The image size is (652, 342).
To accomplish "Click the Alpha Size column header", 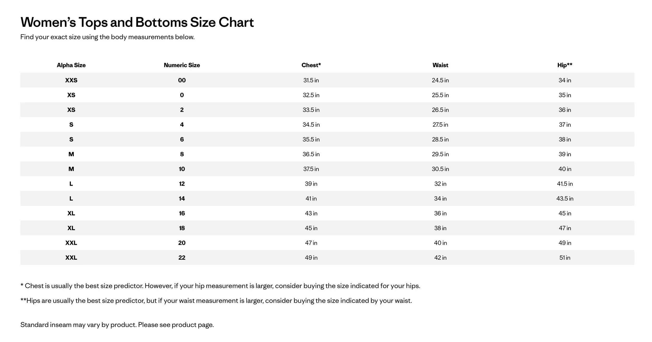I will pos(71,65).
